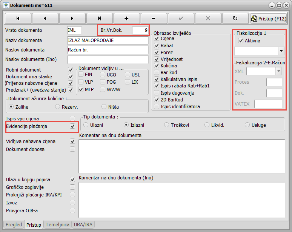Open the Temeljnica tab
Image resolution: width=292 pixels, height=232 pixels.
pyautogui.click(x=57, y=225)
